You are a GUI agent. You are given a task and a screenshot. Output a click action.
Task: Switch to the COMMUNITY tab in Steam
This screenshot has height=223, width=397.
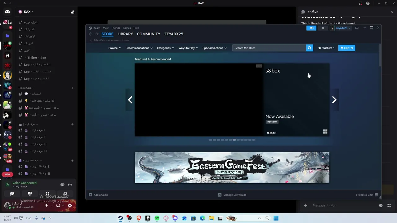pos(149,34)
